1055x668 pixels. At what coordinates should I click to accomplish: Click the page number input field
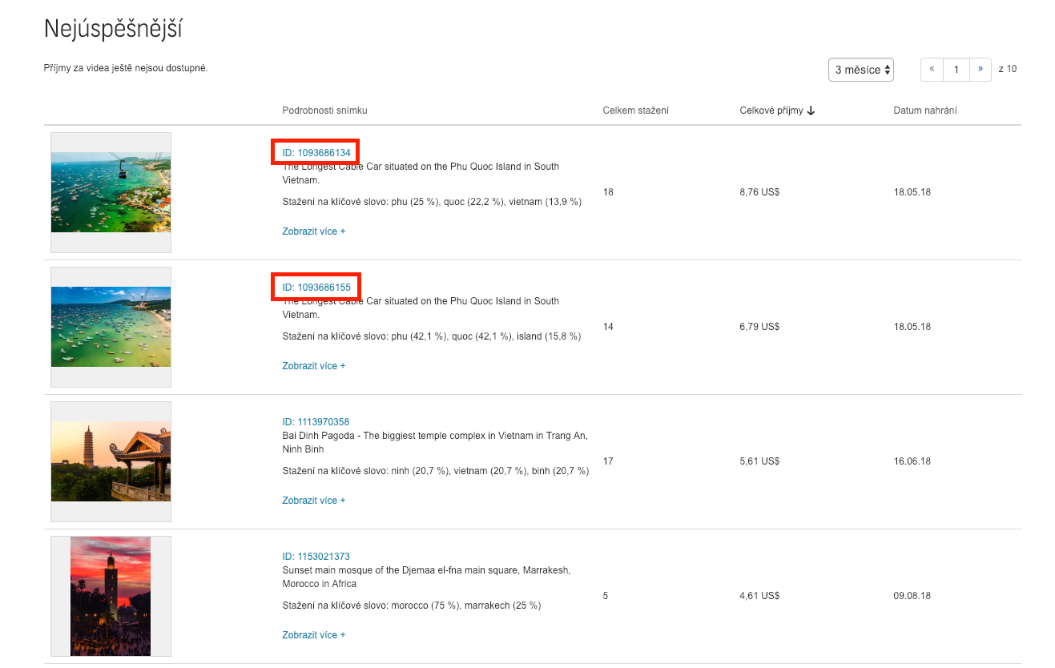[x=956, y=70]
